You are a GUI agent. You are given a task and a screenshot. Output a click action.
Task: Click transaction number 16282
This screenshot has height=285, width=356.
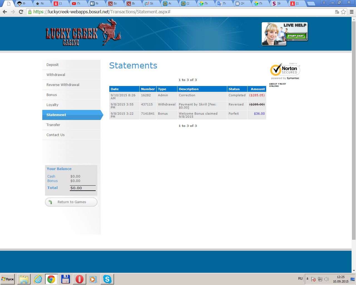(146, 95)
